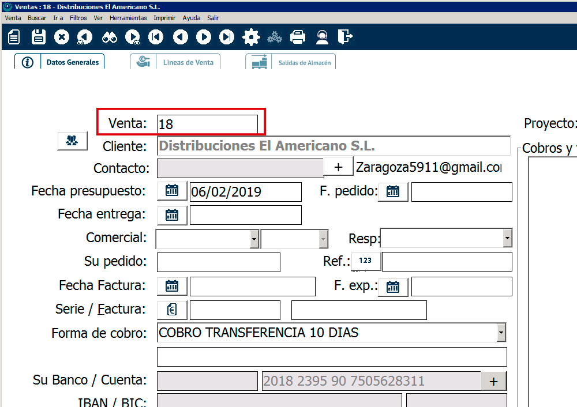Click the Su pedido input field
This screenshot has height=407, width=577.
(x=218, y=262)
